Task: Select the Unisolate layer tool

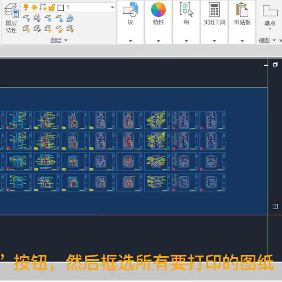Action: click(x=37, y=29)
